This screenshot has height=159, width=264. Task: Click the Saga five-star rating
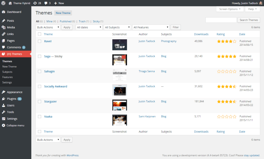[x=227, y=56]
